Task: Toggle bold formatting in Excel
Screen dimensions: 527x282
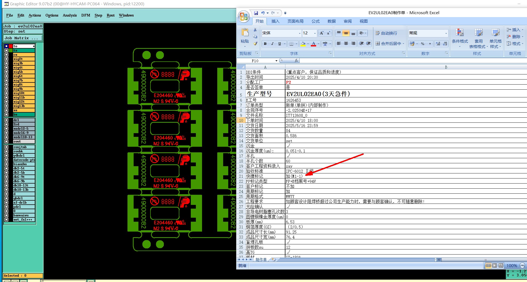Action: click(x=265, y=44)
